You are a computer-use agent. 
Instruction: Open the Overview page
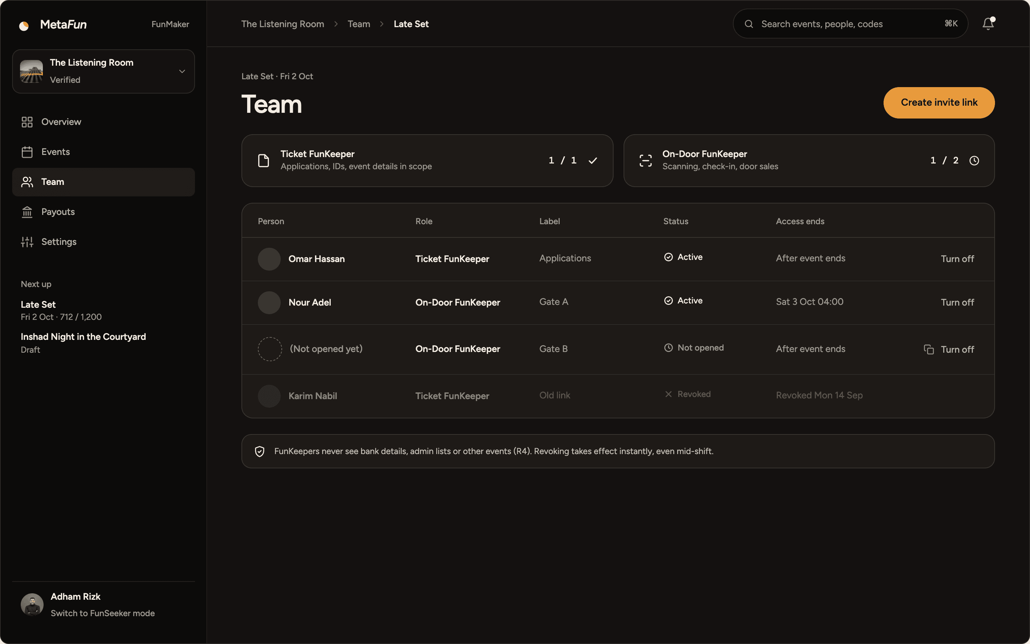click(x=104, y=122)
